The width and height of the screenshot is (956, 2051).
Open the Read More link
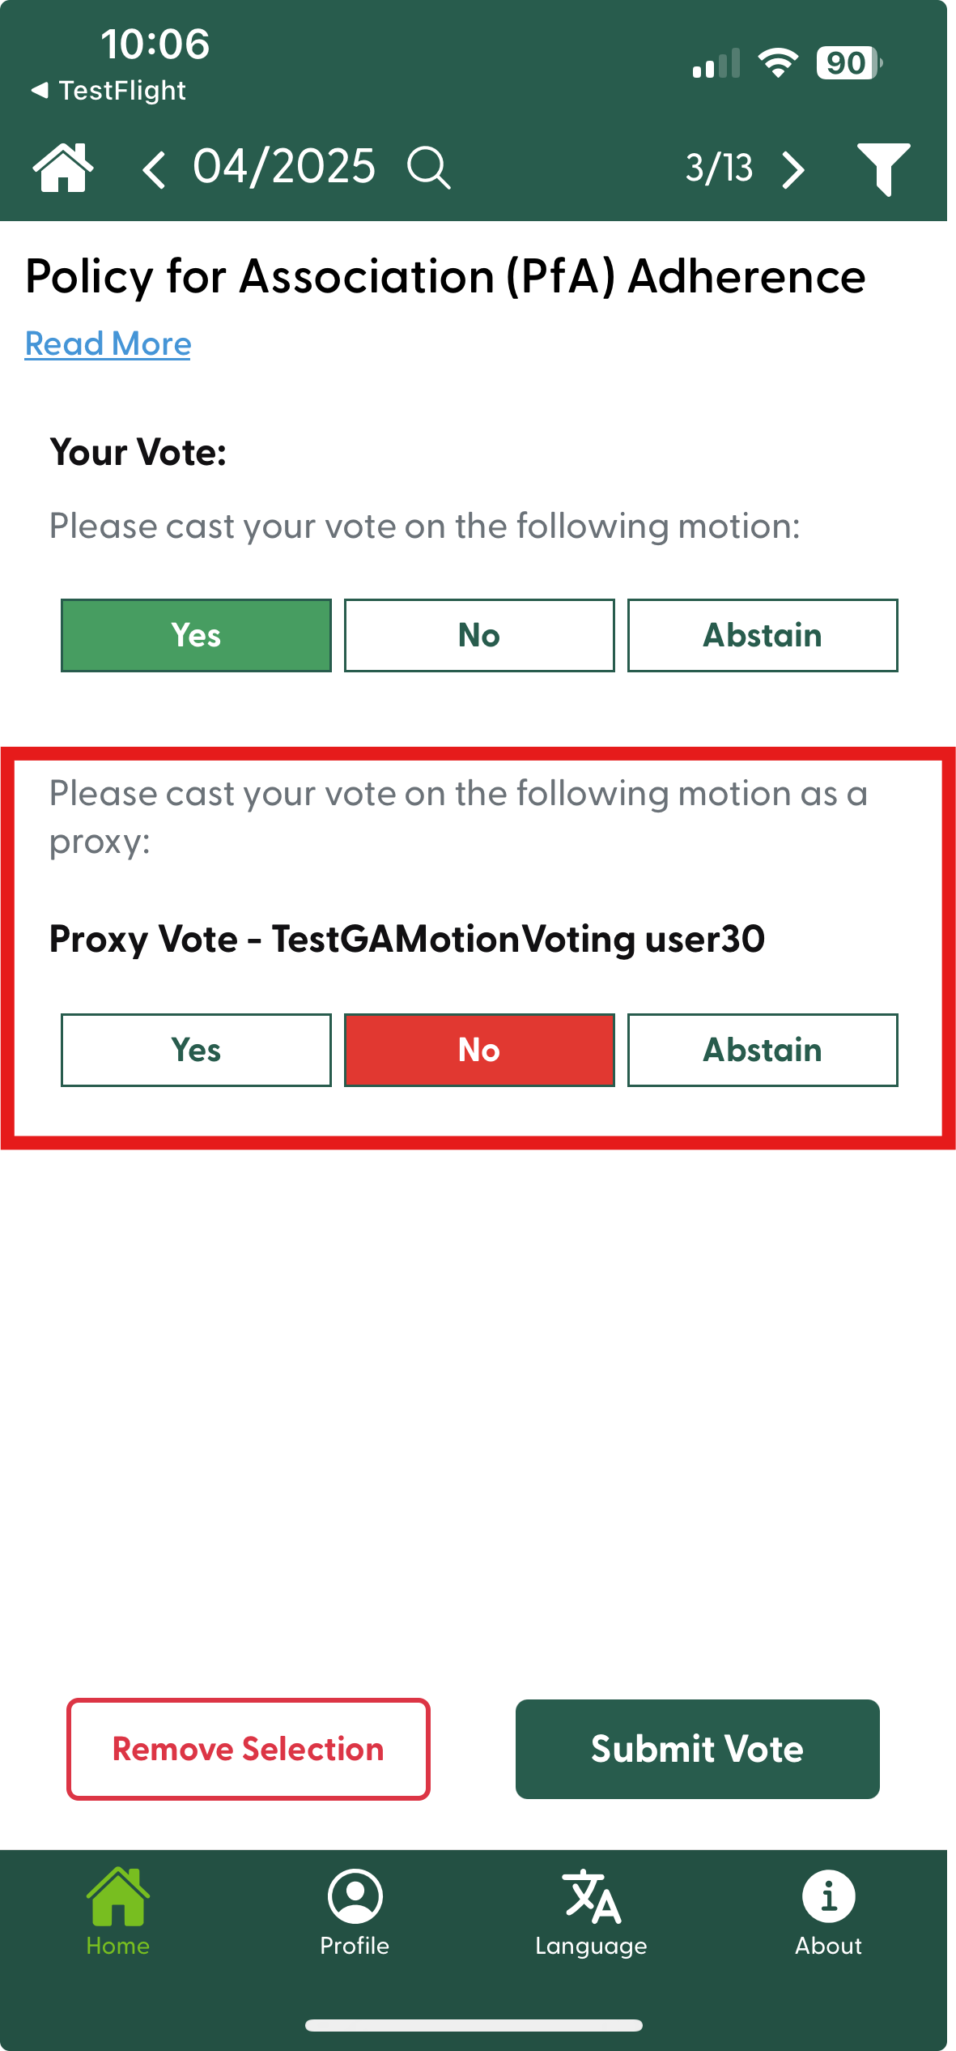108,344
